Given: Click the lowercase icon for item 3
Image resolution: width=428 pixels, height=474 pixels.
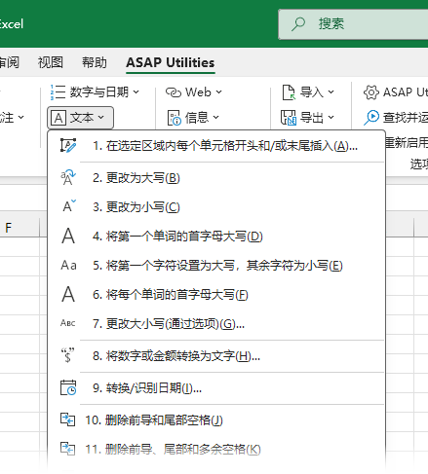Looking at the screenshot, I should pyautogui.click(x=69, y=206).
